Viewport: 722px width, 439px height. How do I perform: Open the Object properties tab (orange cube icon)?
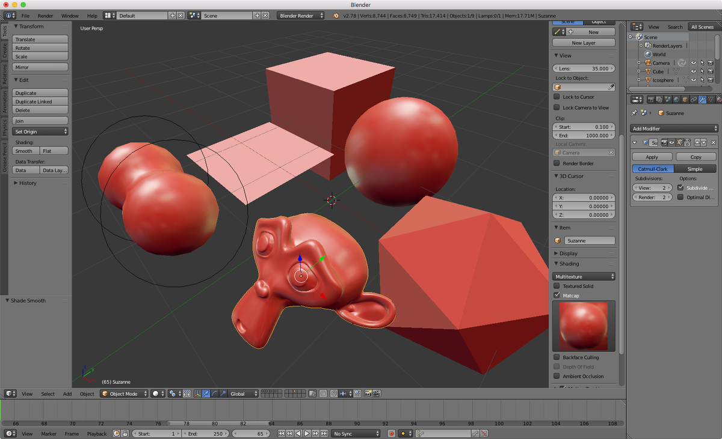[x=685, y=99]
